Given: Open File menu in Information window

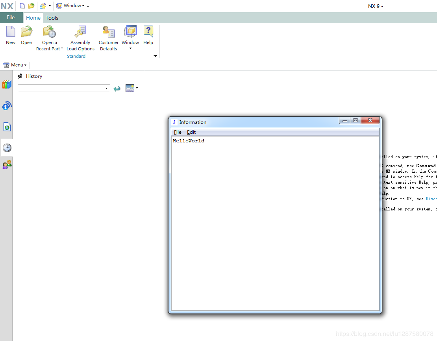Looking at the screenshot, I should 178,132.
